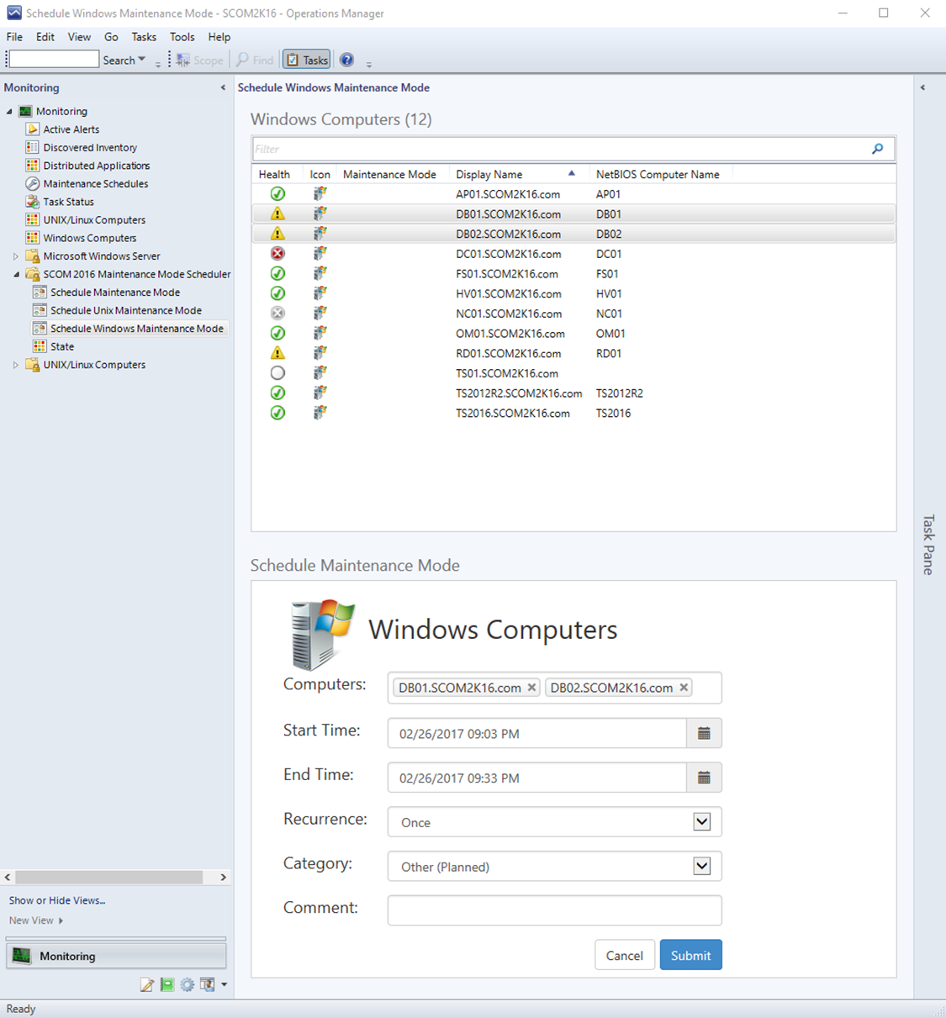Click the Tasks toolbar button
The image size is (946, 1018).
(x=307, y=60)
